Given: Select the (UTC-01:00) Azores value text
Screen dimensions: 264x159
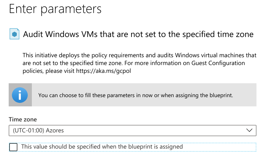Looking at the screenshot, I should coord(38,130).
